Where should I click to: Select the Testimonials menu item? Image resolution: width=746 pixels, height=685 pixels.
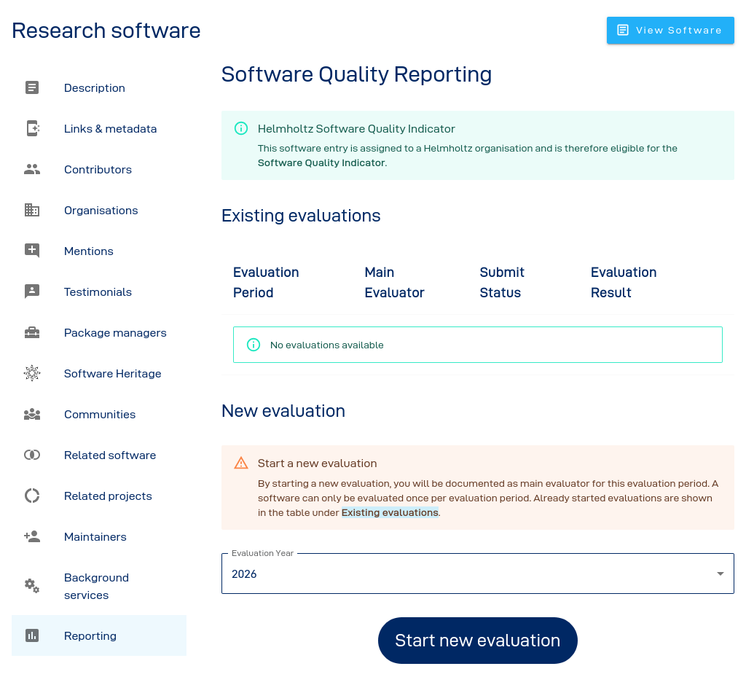[99, 291]
